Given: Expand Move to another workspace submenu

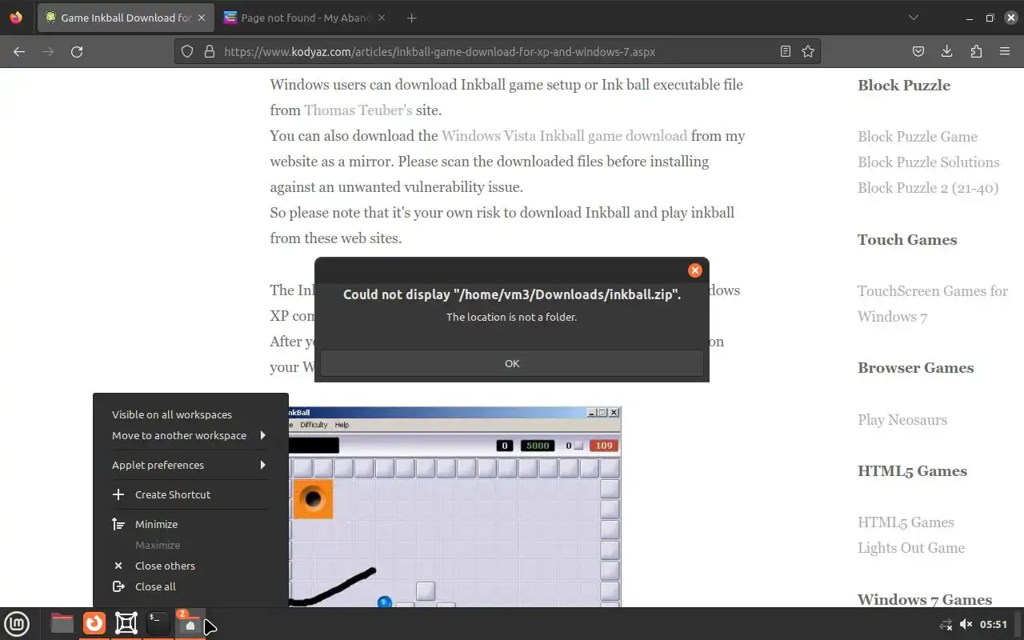Looking at the screenshot, I should (x=190, y=435).
